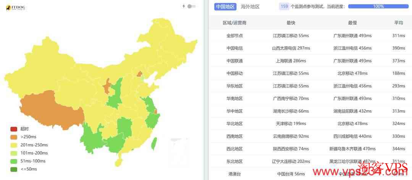Click 新疆乌鲁木齐联通 470ms cell
The width and height of the screenshot is (412, 180).
(x=352, y=149)
